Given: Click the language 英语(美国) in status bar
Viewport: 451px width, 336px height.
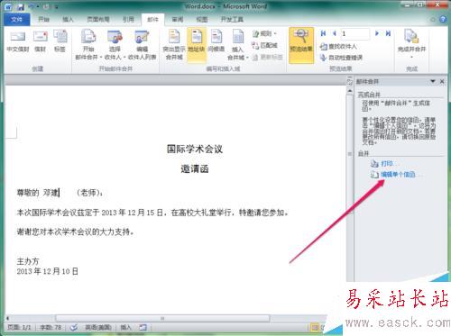Looking at the screenshot, I should (x=98, y=327).
